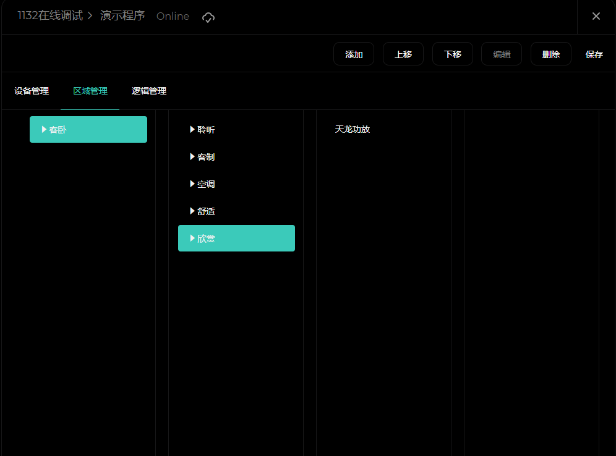The image size is (616, 456).
Task: Expand the 舒适 arrow
Action: [x=192, y=211]
